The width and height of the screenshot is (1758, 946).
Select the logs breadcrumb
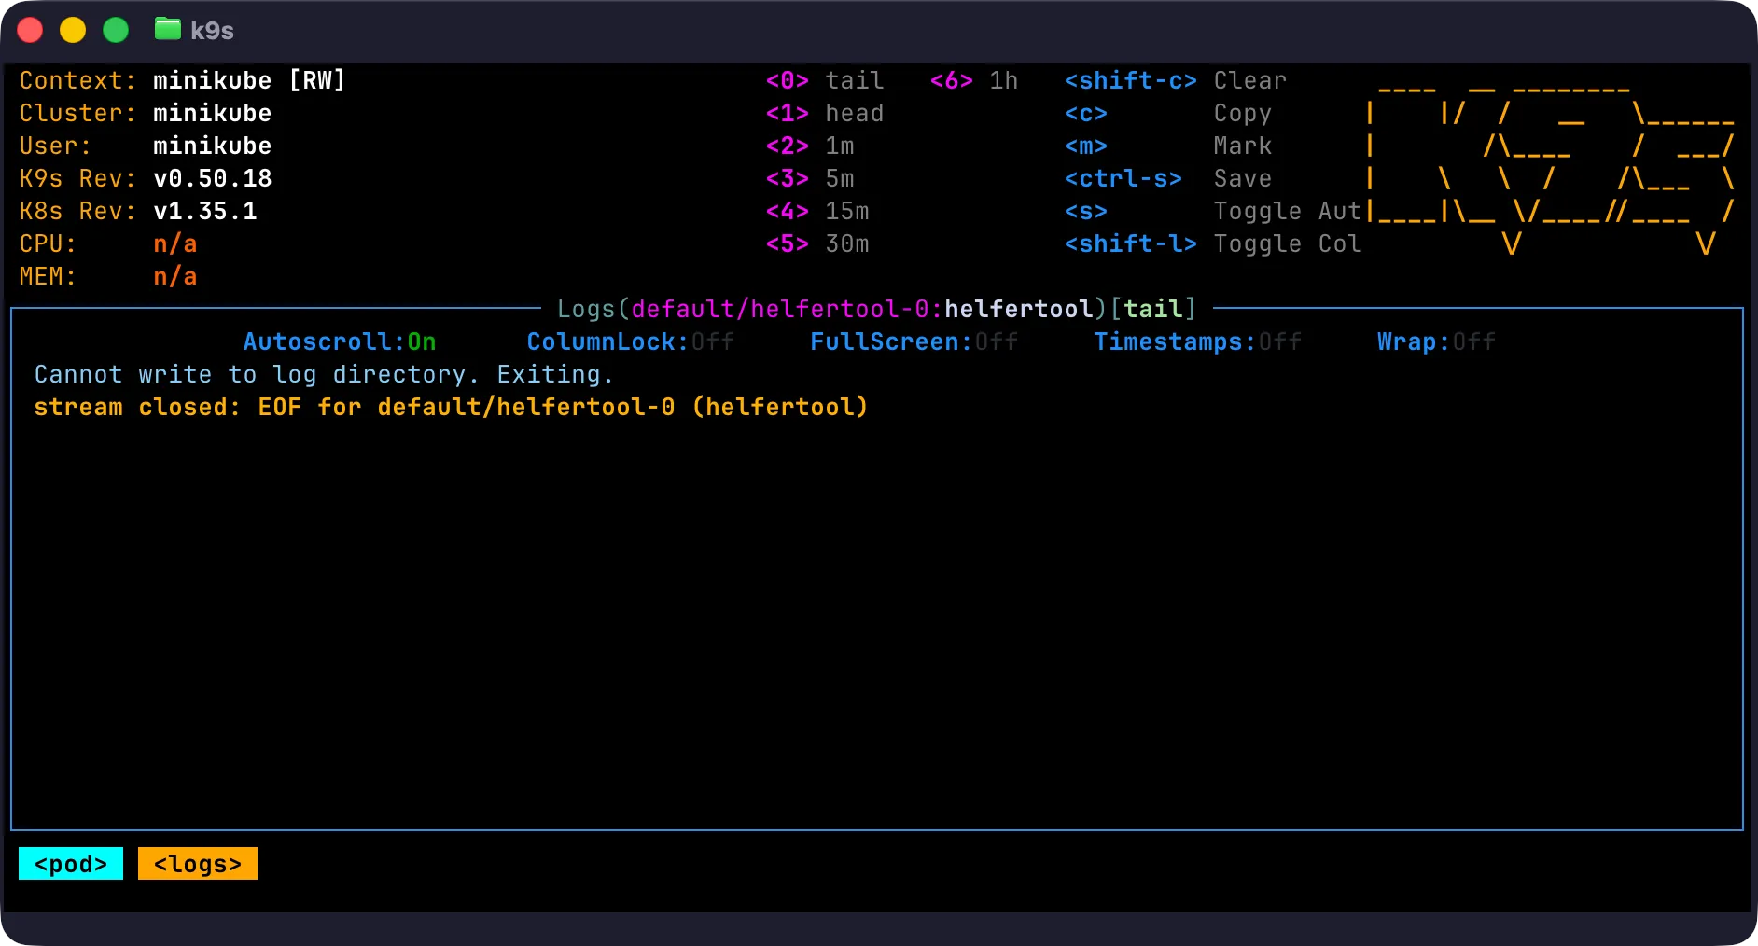tap(197, 863)
